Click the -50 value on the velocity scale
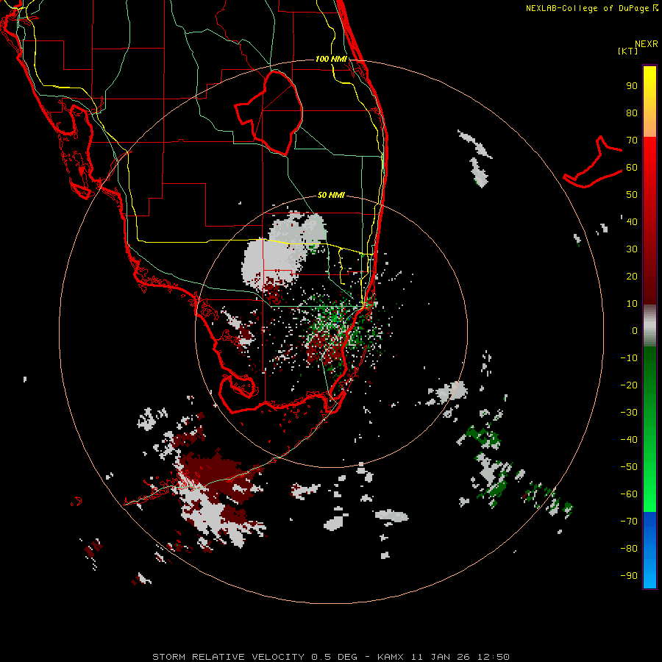Image resolution: width=662 pixels, height=662 pixels. pyautogui.click(x=629, y=467)
